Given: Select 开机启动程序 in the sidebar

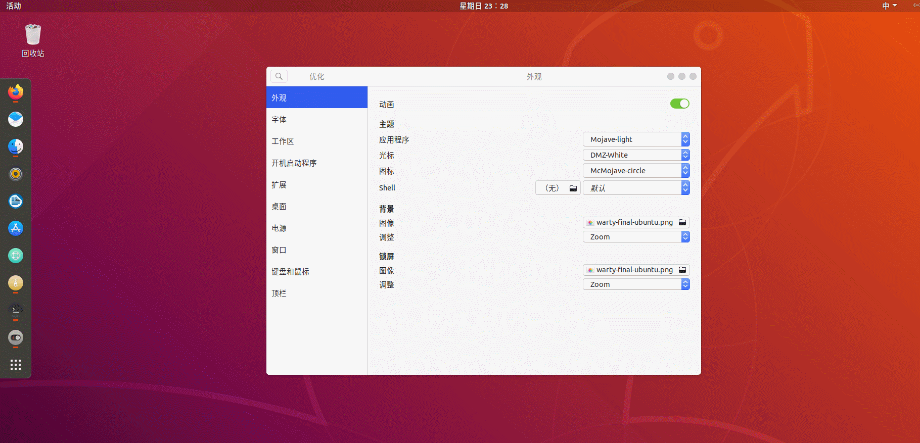Looking at the screenshot, I should [317, 163].
